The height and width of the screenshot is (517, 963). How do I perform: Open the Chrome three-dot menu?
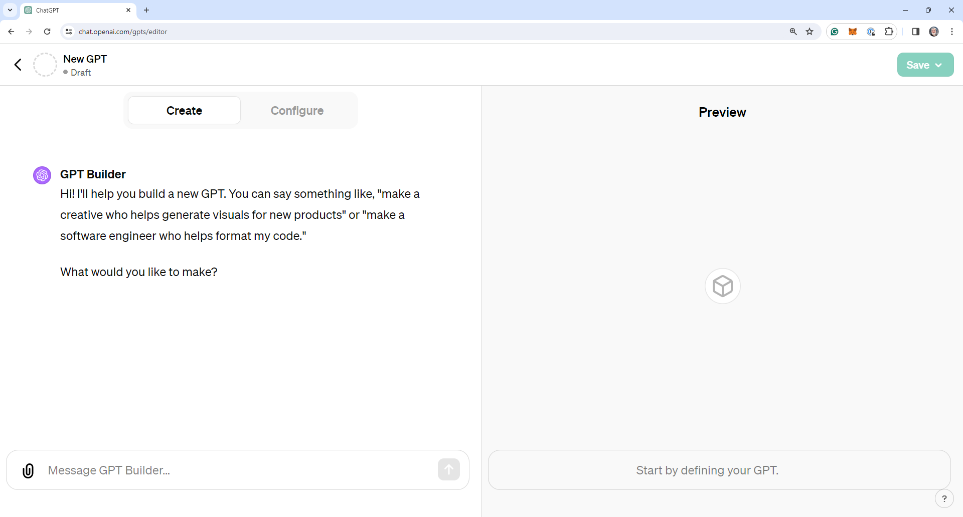952,32
